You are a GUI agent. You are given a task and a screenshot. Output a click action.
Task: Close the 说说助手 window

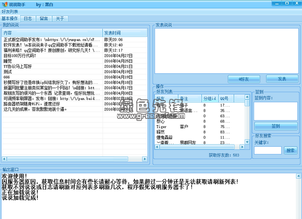[x=297, y=3]
